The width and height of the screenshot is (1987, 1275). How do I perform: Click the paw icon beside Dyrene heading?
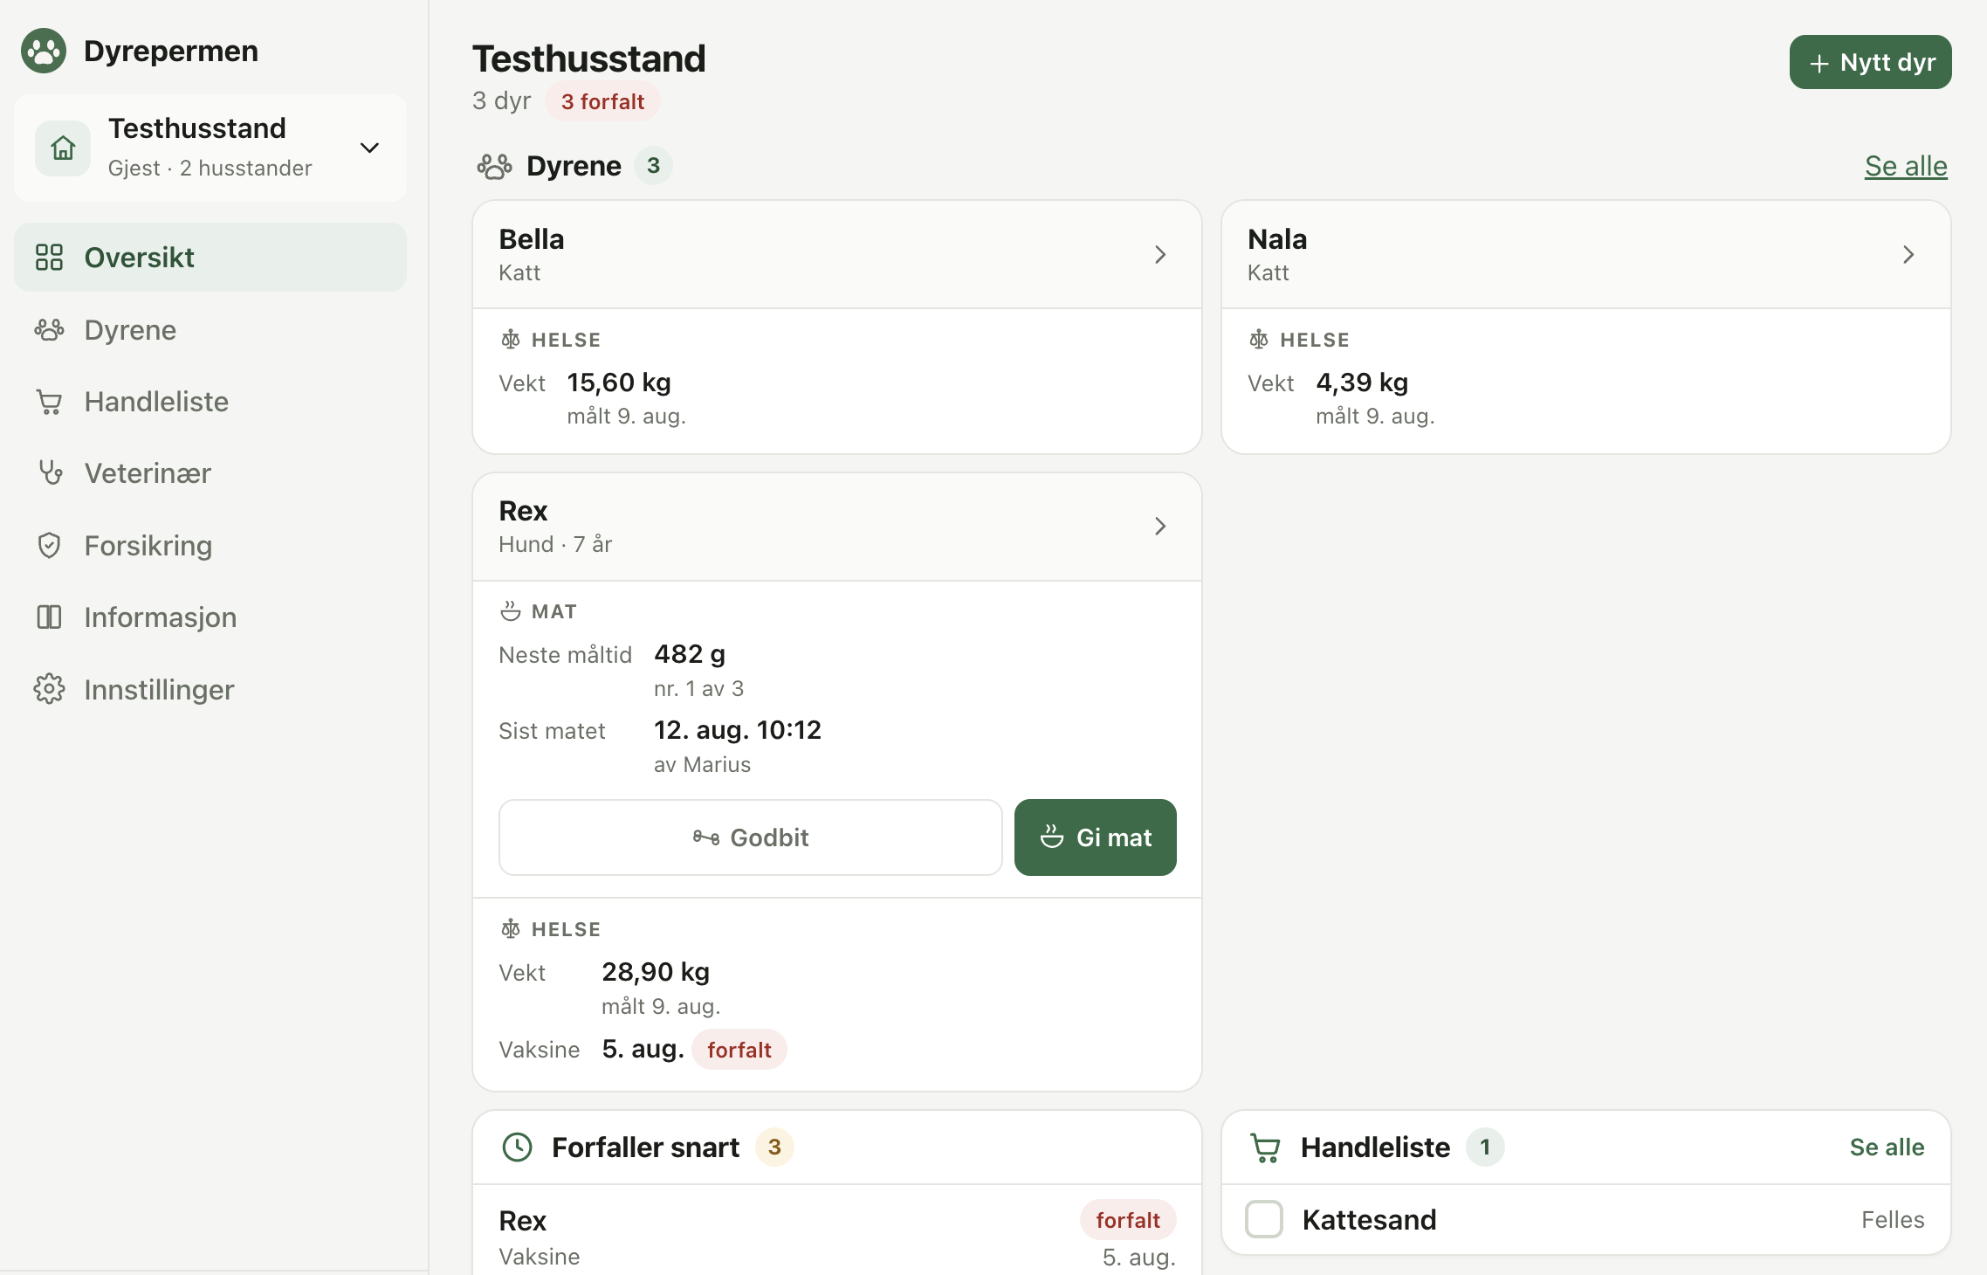click(x=494, y=166)
